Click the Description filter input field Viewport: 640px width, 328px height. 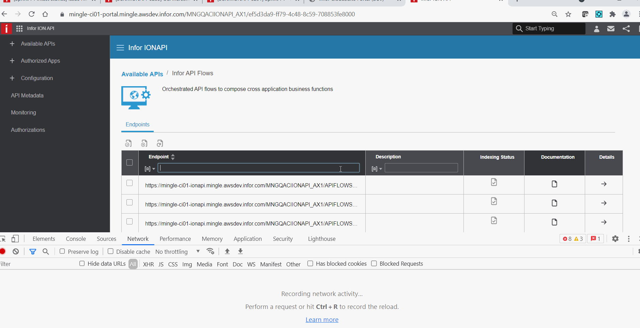[x=421, y=168]
